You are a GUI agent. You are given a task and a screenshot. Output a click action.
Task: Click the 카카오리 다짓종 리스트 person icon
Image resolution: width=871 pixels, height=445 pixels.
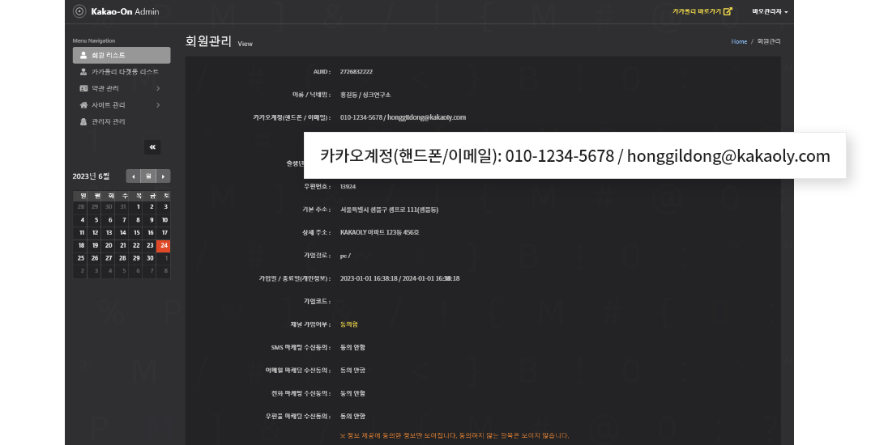pyautogui.click(x=83, y=72)
